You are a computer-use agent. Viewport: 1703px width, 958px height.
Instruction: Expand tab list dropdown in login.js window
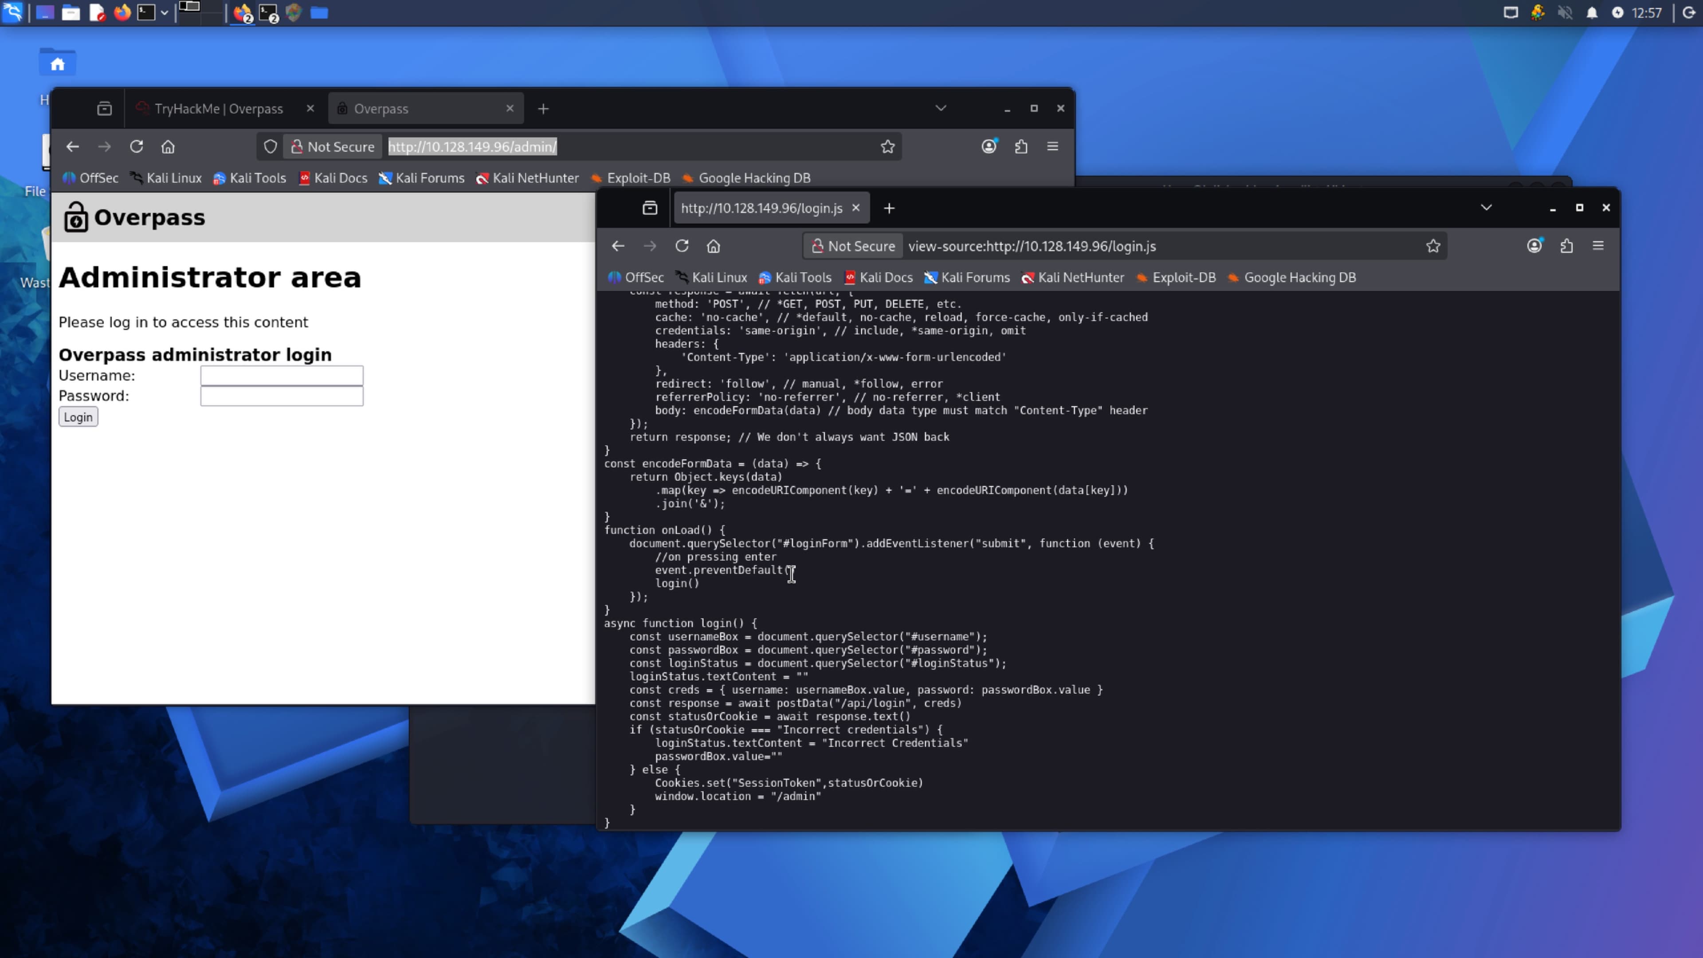click(1486, 208)
